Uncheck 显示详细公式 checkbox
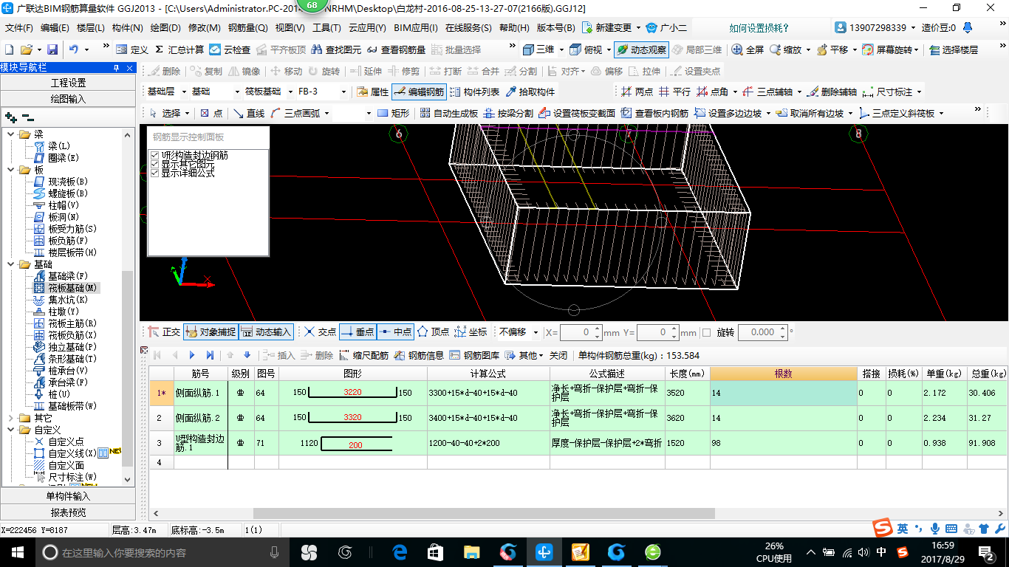Viewport: 1009px width, 567px height. (154, 173)
